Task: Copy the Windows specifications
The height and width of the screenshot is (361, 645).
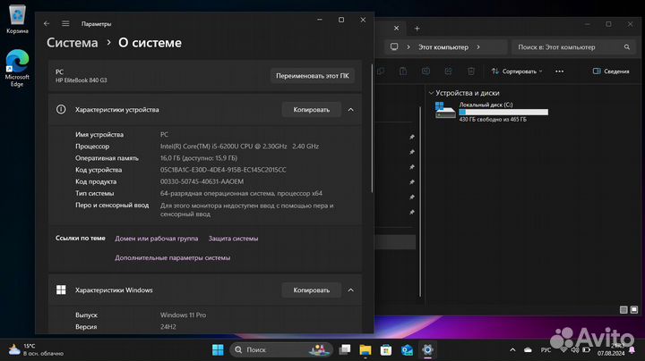Action: 312,290
